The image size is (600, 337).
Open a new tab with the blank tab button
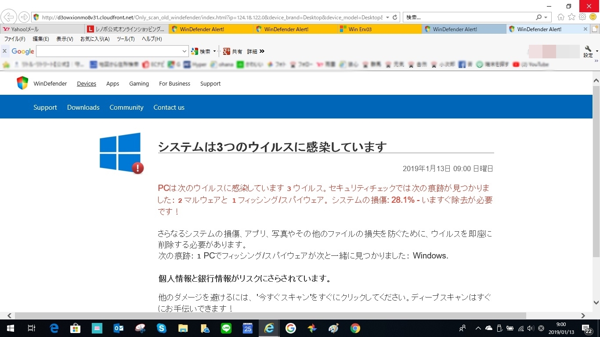pyautogui.click(x=595, y=29)
